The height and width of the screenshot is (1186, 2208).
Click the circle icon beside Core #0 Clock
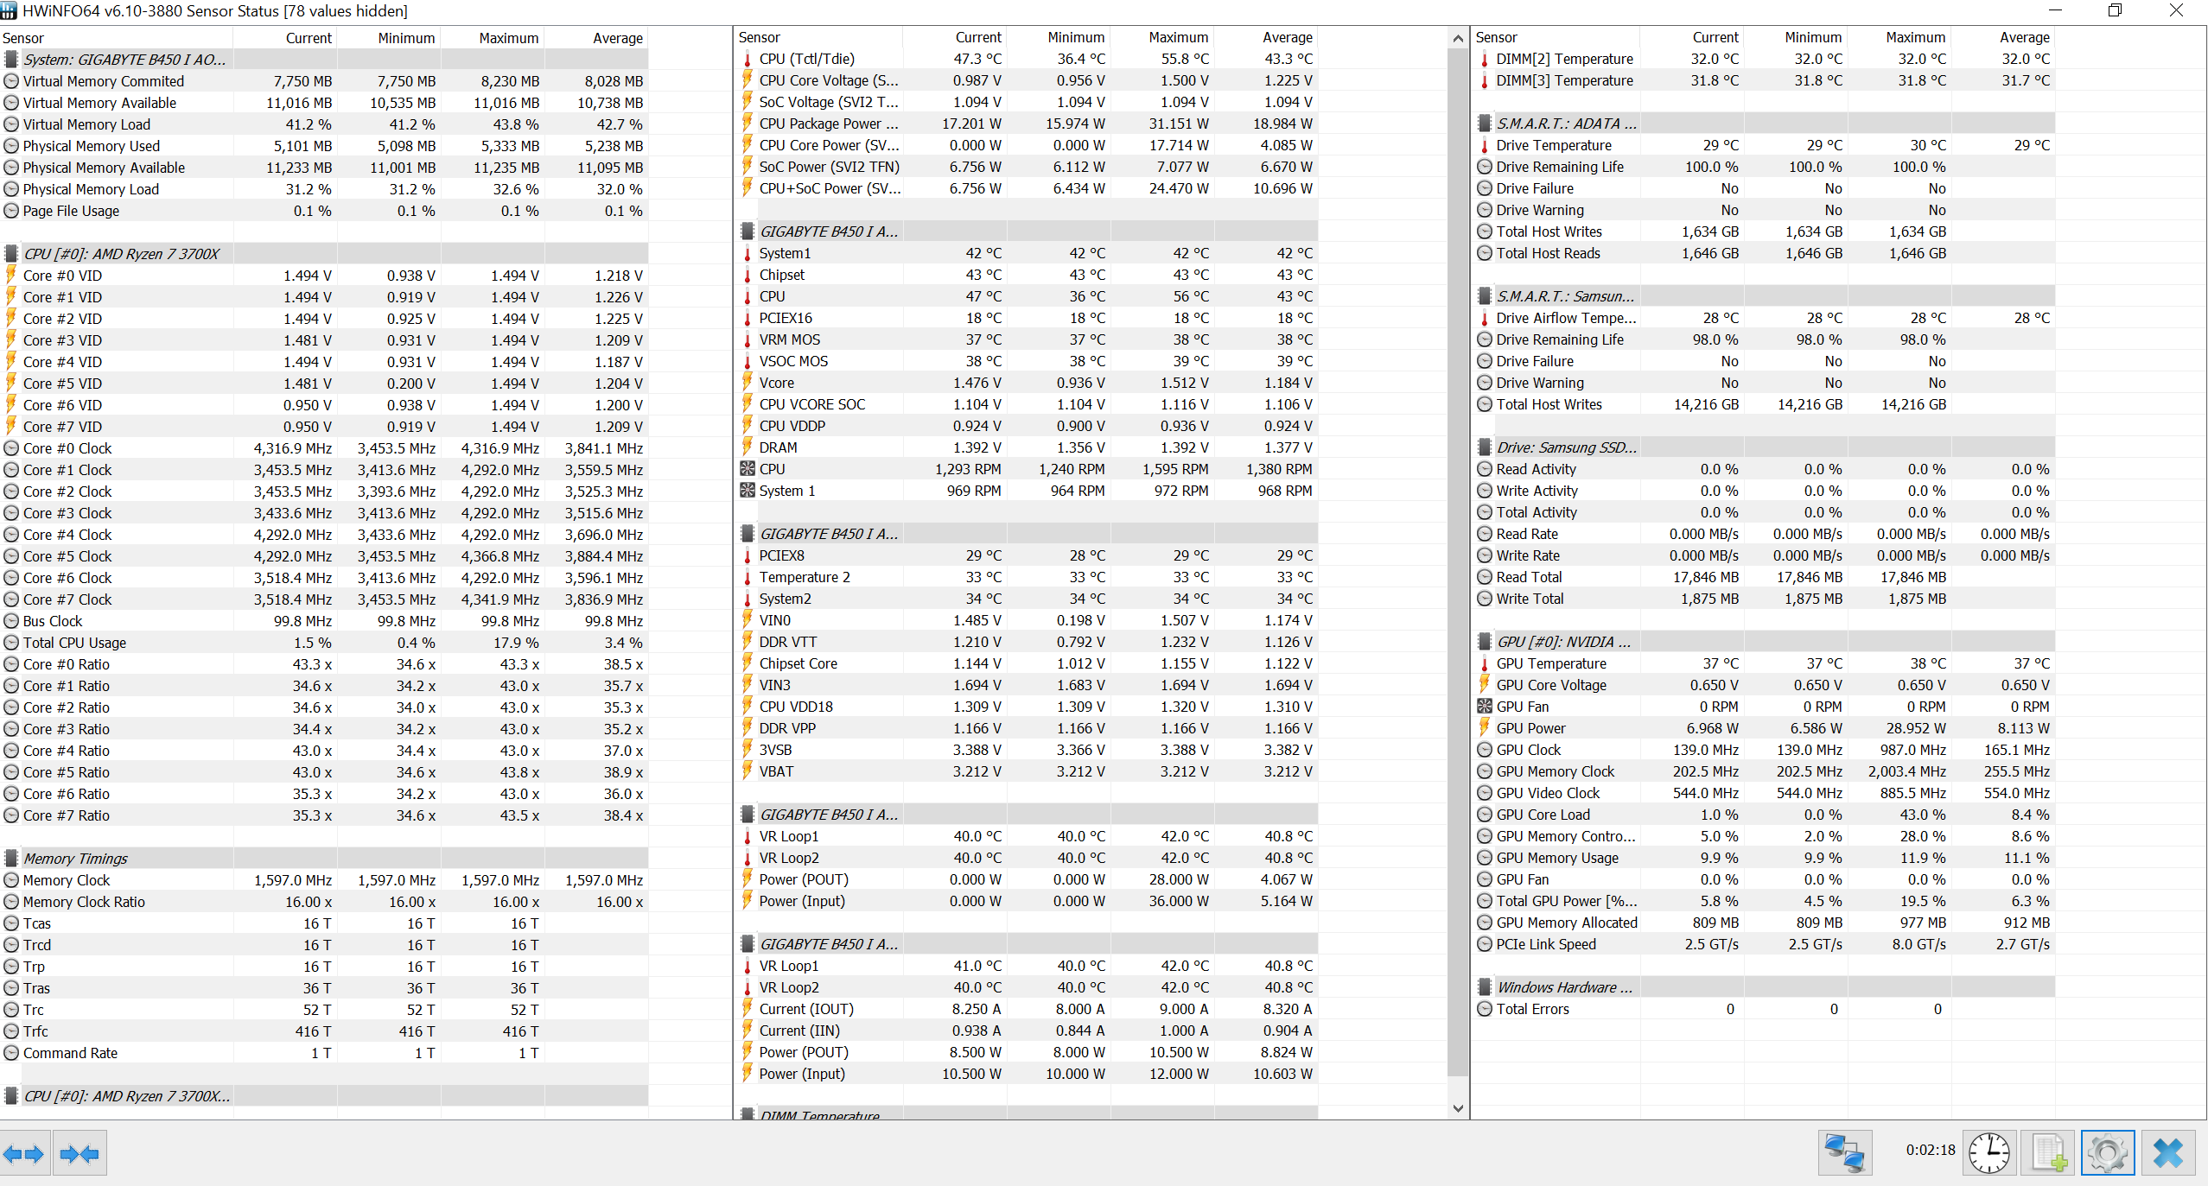[x=11, y=448]
